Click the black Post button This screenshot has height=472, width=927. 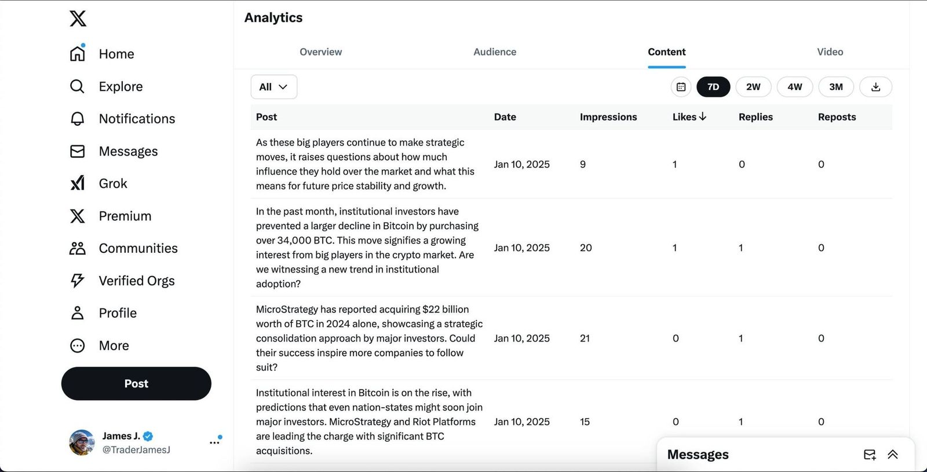click(136, 383)
